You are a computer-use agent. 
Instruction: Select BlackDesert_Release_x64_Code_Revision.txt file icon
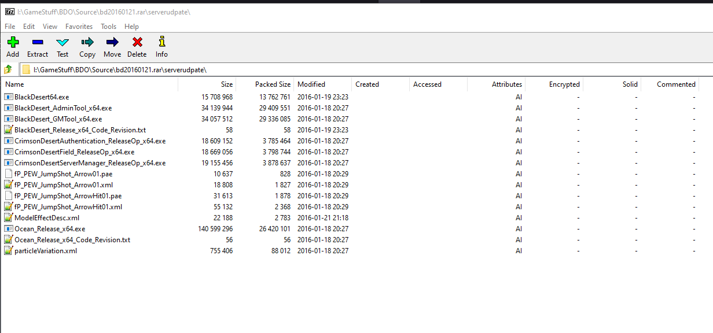(x=8, y=130)
